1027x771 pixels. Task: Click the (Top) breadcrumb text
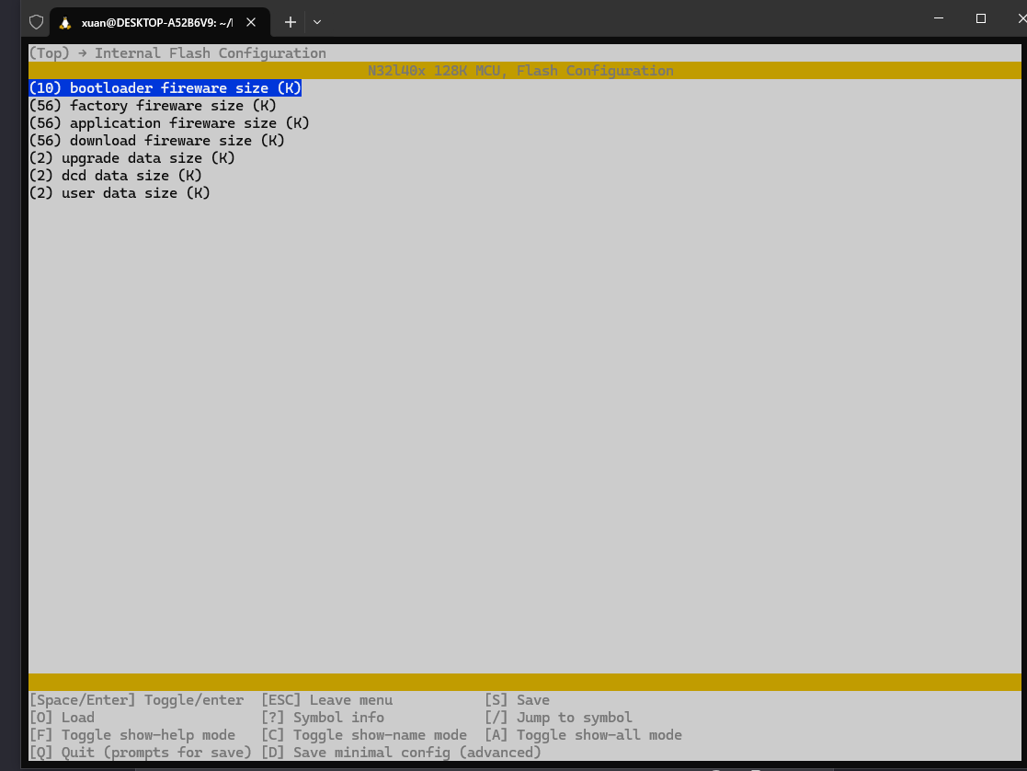tap(49, 53)
